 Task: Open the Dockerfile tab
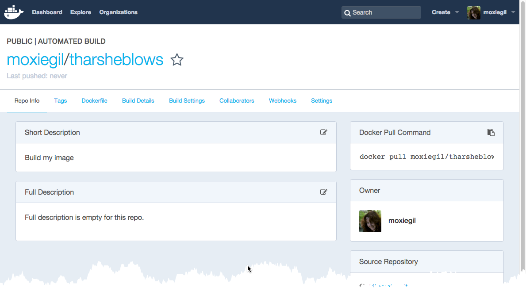pyautogui.click(x=94, y=100)
